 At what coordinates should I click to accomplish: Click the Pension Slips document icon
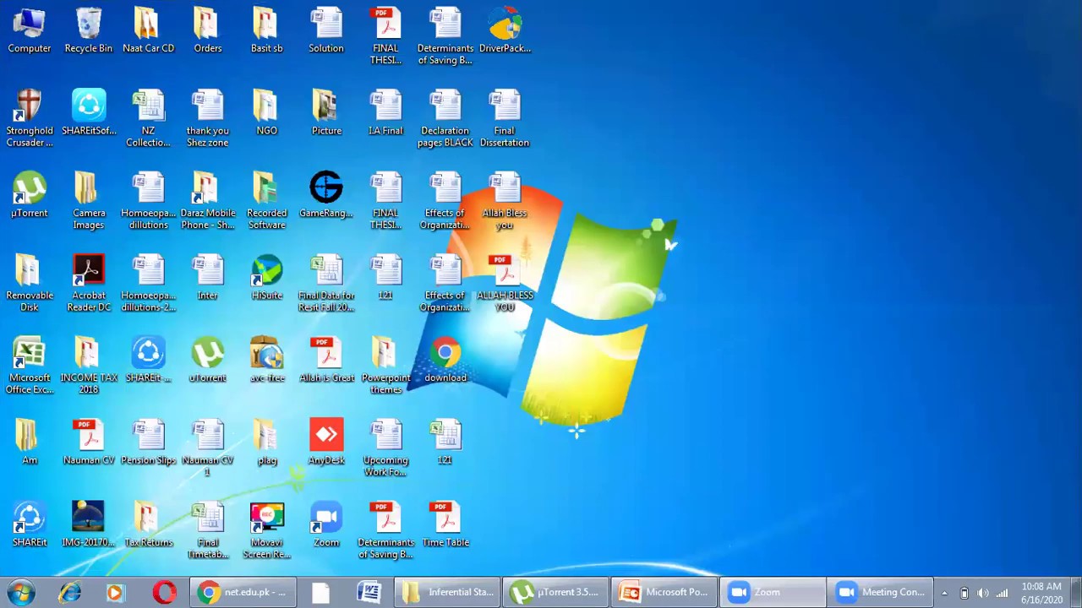(148, 442)
